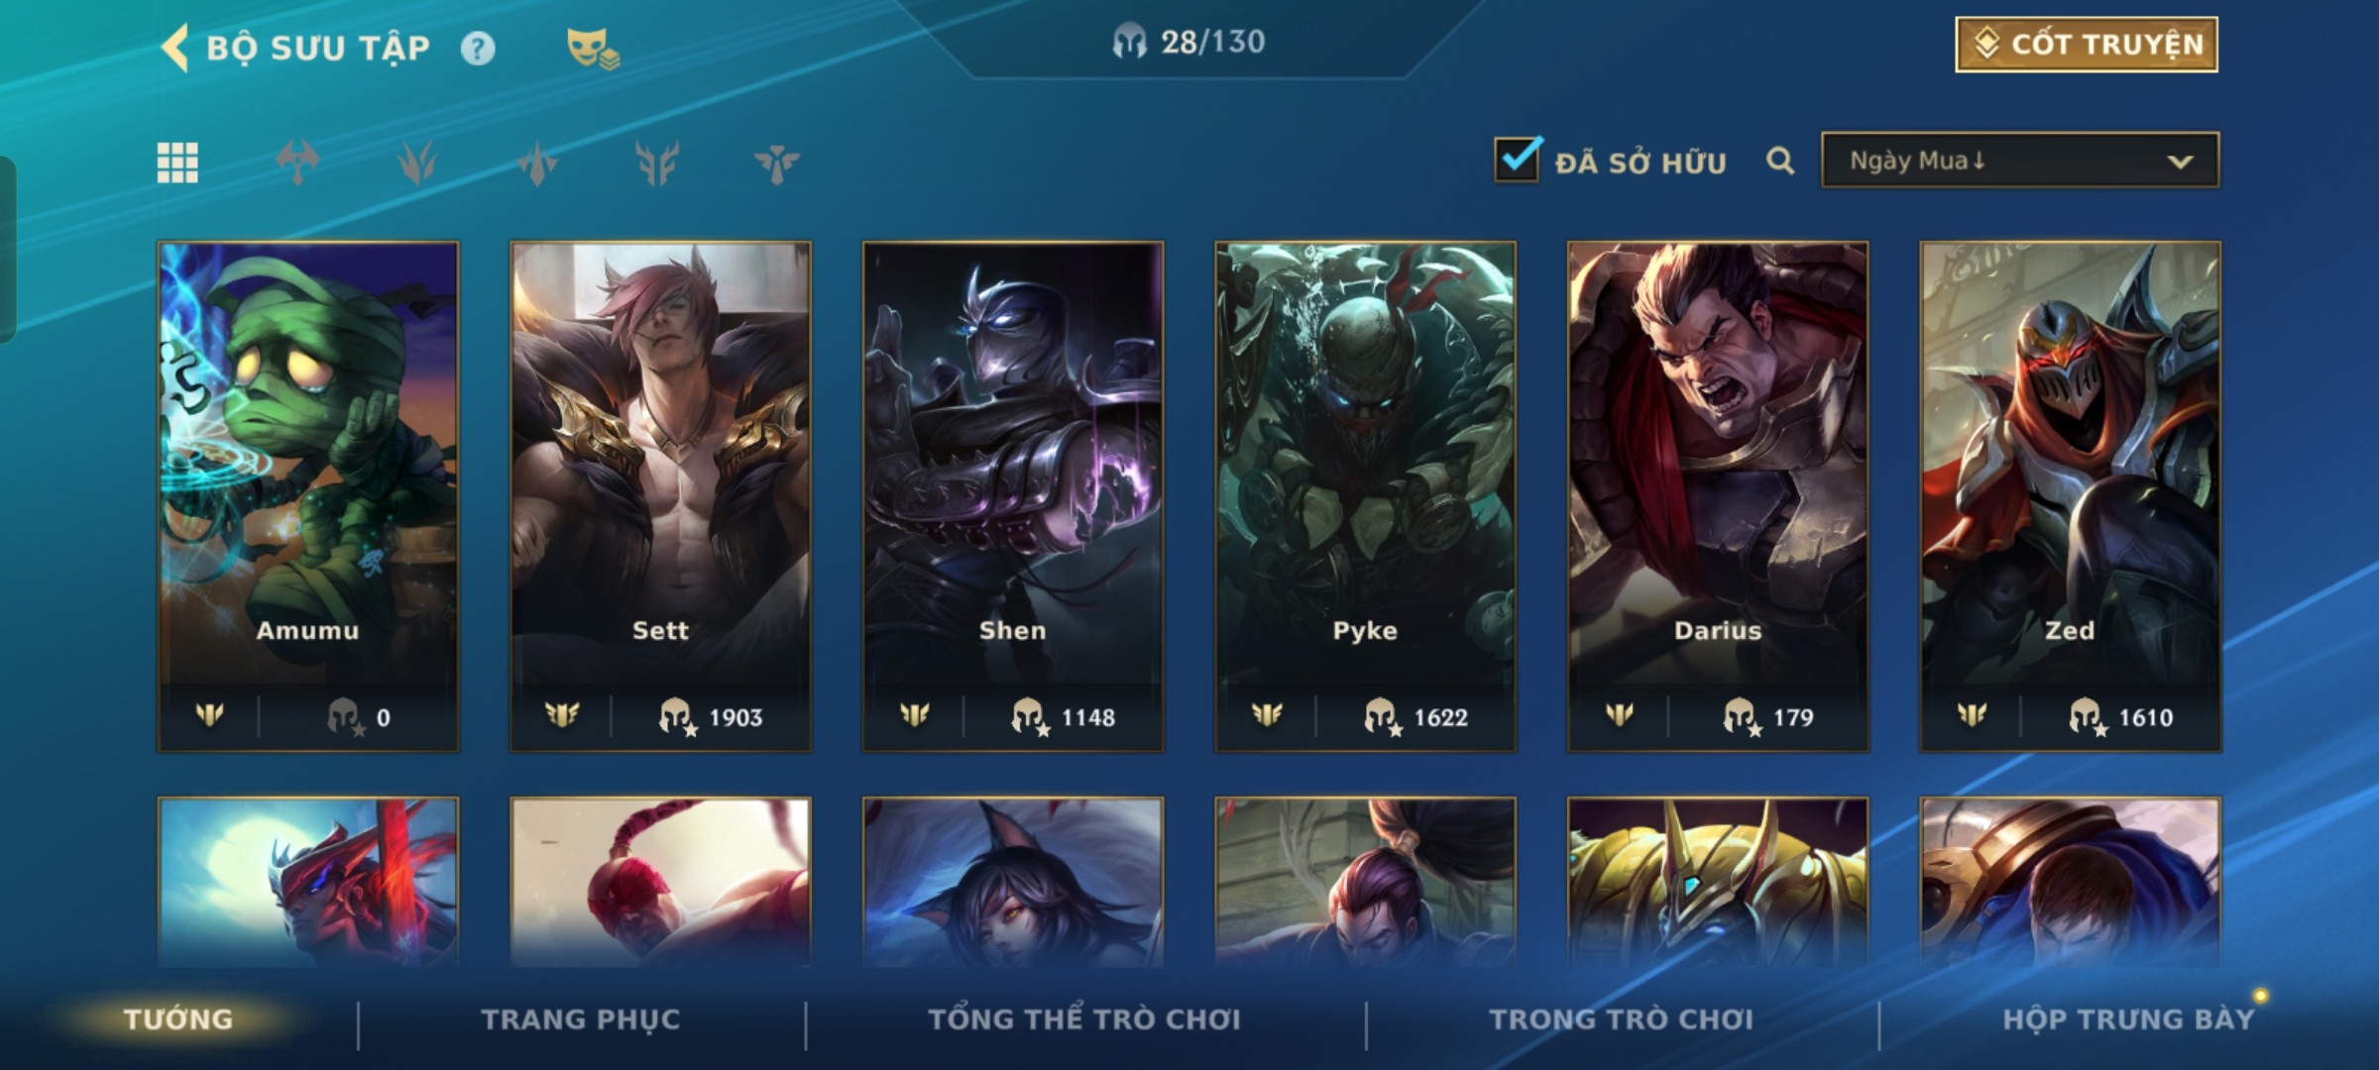Filter champions by fighter axe role icon
The width and height of the screenshot is (2379, 1070).
tap(297, 162)
